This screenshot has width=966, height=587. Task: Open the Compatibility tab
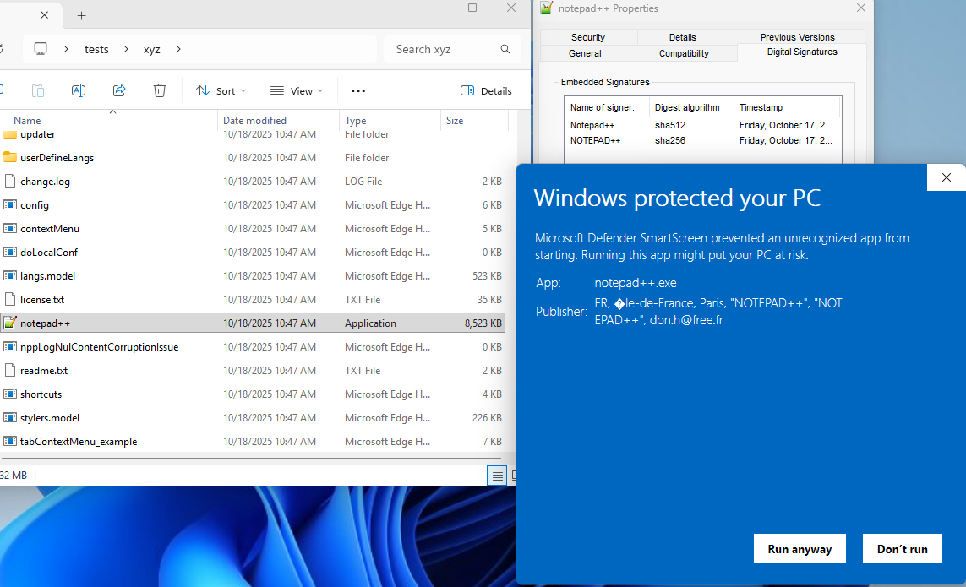(x=684, y=53)
